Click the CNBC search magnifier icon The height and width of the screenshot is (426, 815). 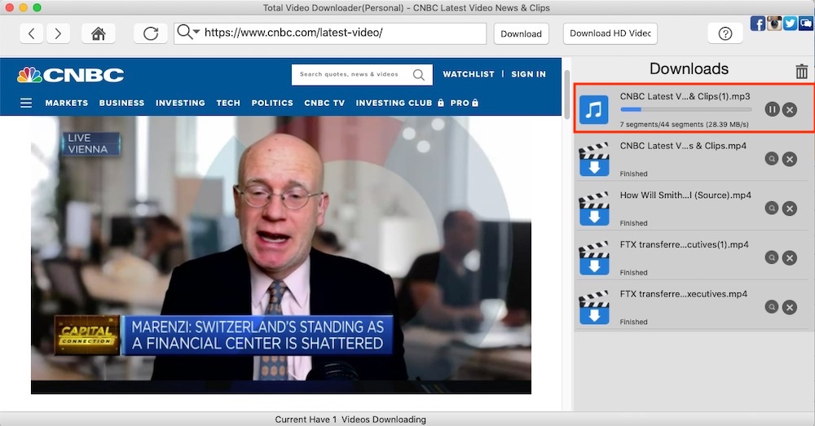[419, 75]
